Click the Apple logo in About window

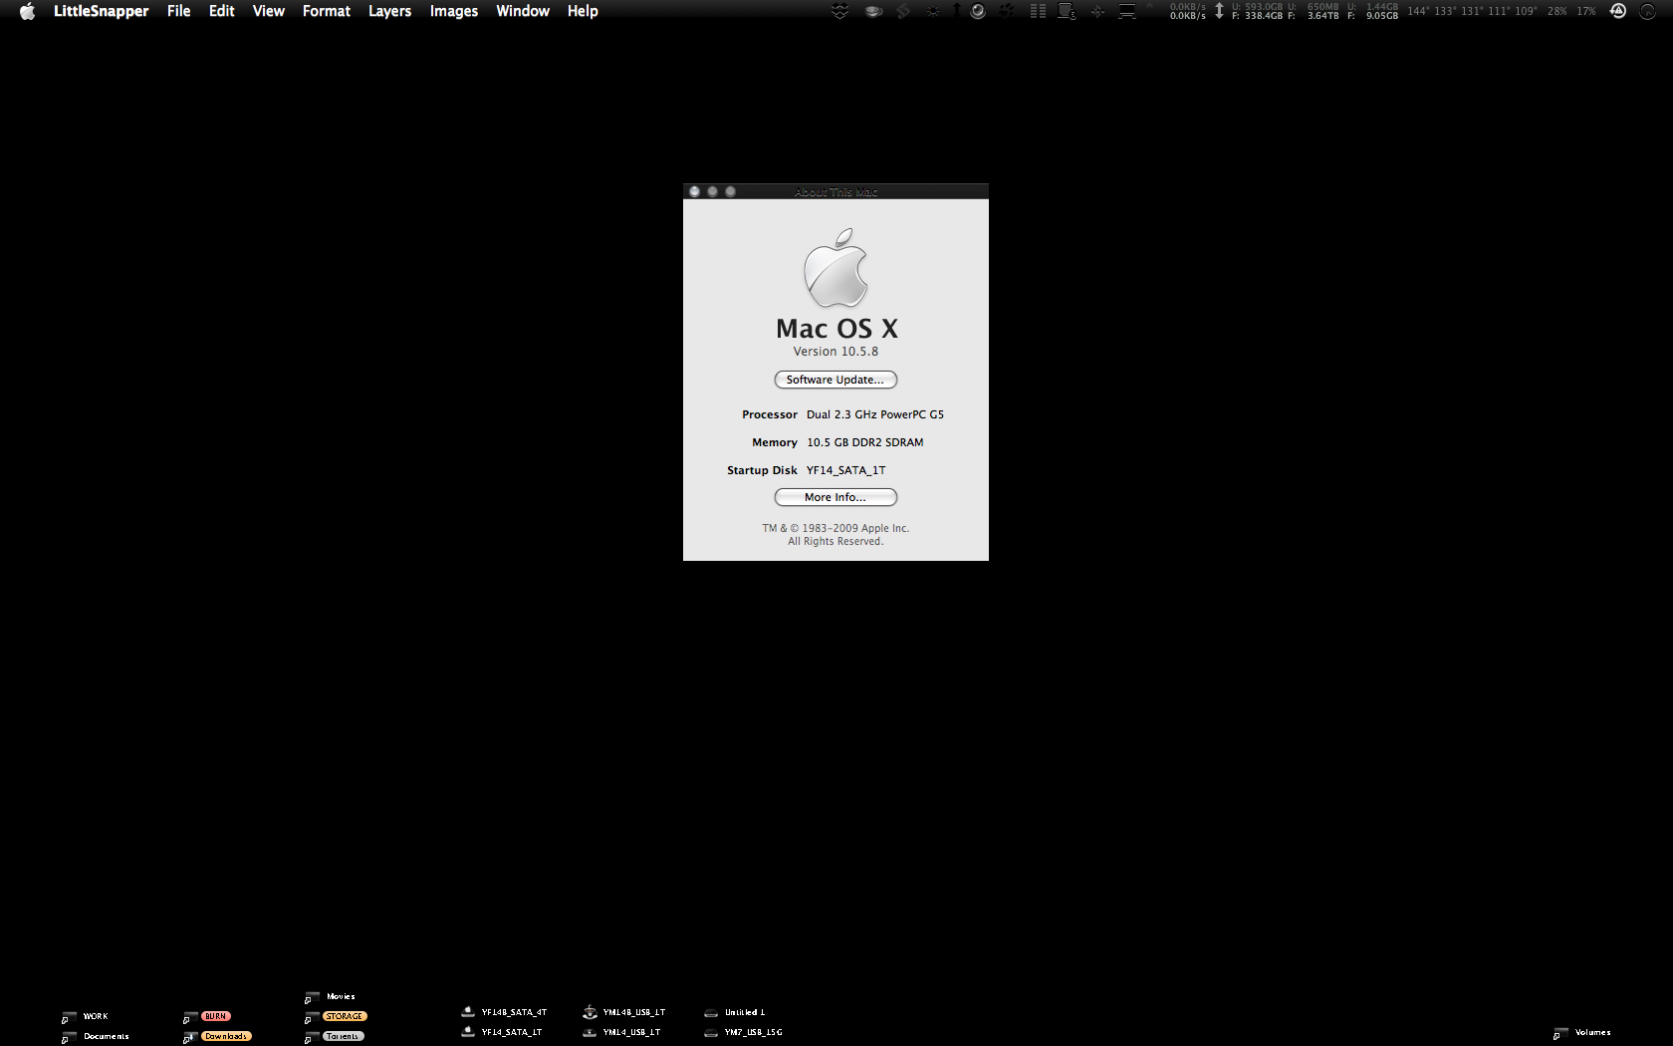[x=836, y=268]
